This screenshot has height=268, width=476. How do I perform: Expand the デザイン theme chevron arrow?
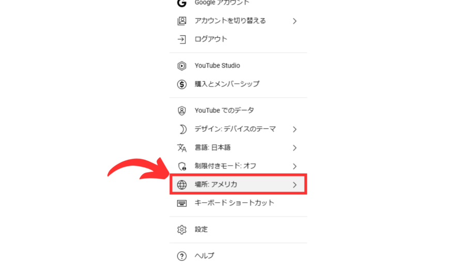[x=295, y=129]
